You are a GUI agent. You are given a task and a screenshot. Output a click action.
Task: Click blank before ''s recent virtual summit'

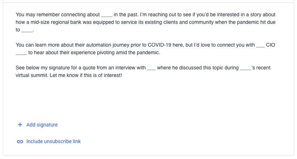tap(245, 68)
